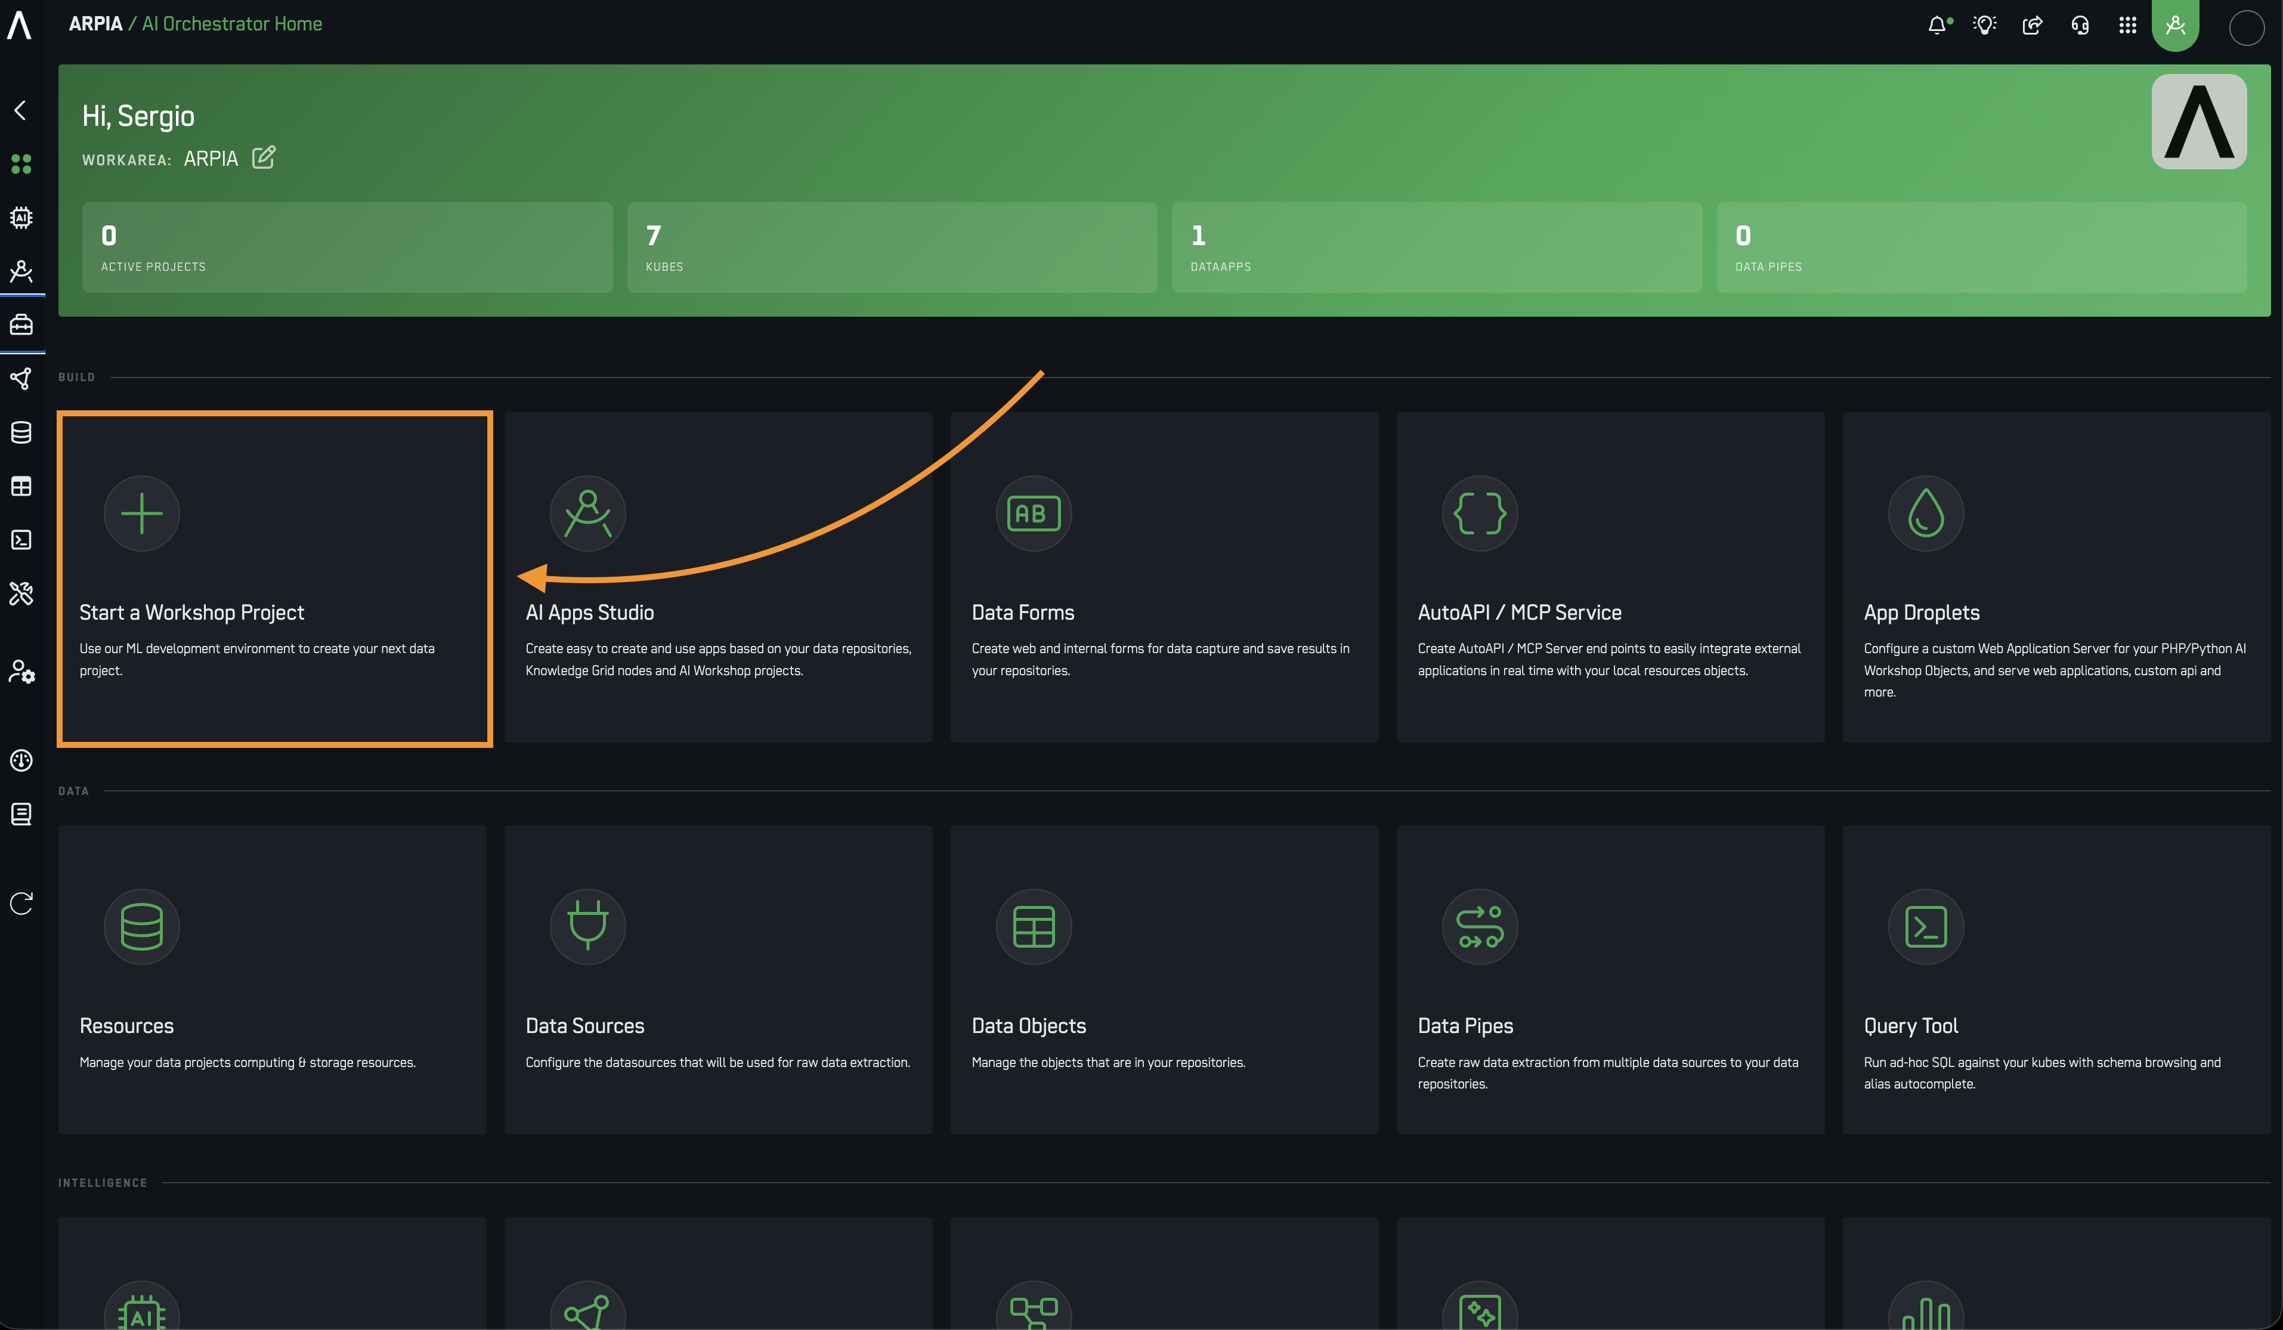Open the document log sidebar icon

tap(21, 814)
